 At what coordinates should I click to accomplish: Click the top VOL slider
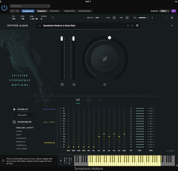pos(144,18)
